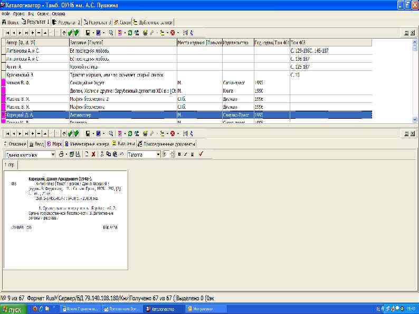Open the Инвентарные номера tab
This screenshot has height=314, width=419.
87,144
